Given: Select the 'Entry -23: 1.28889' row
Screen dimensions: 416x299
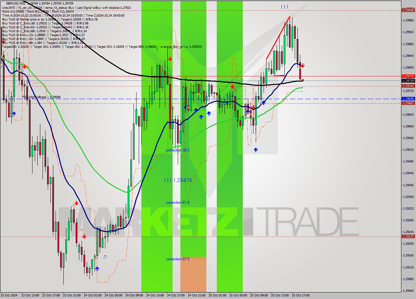Looking at the screenshot, I should point(44,35).
